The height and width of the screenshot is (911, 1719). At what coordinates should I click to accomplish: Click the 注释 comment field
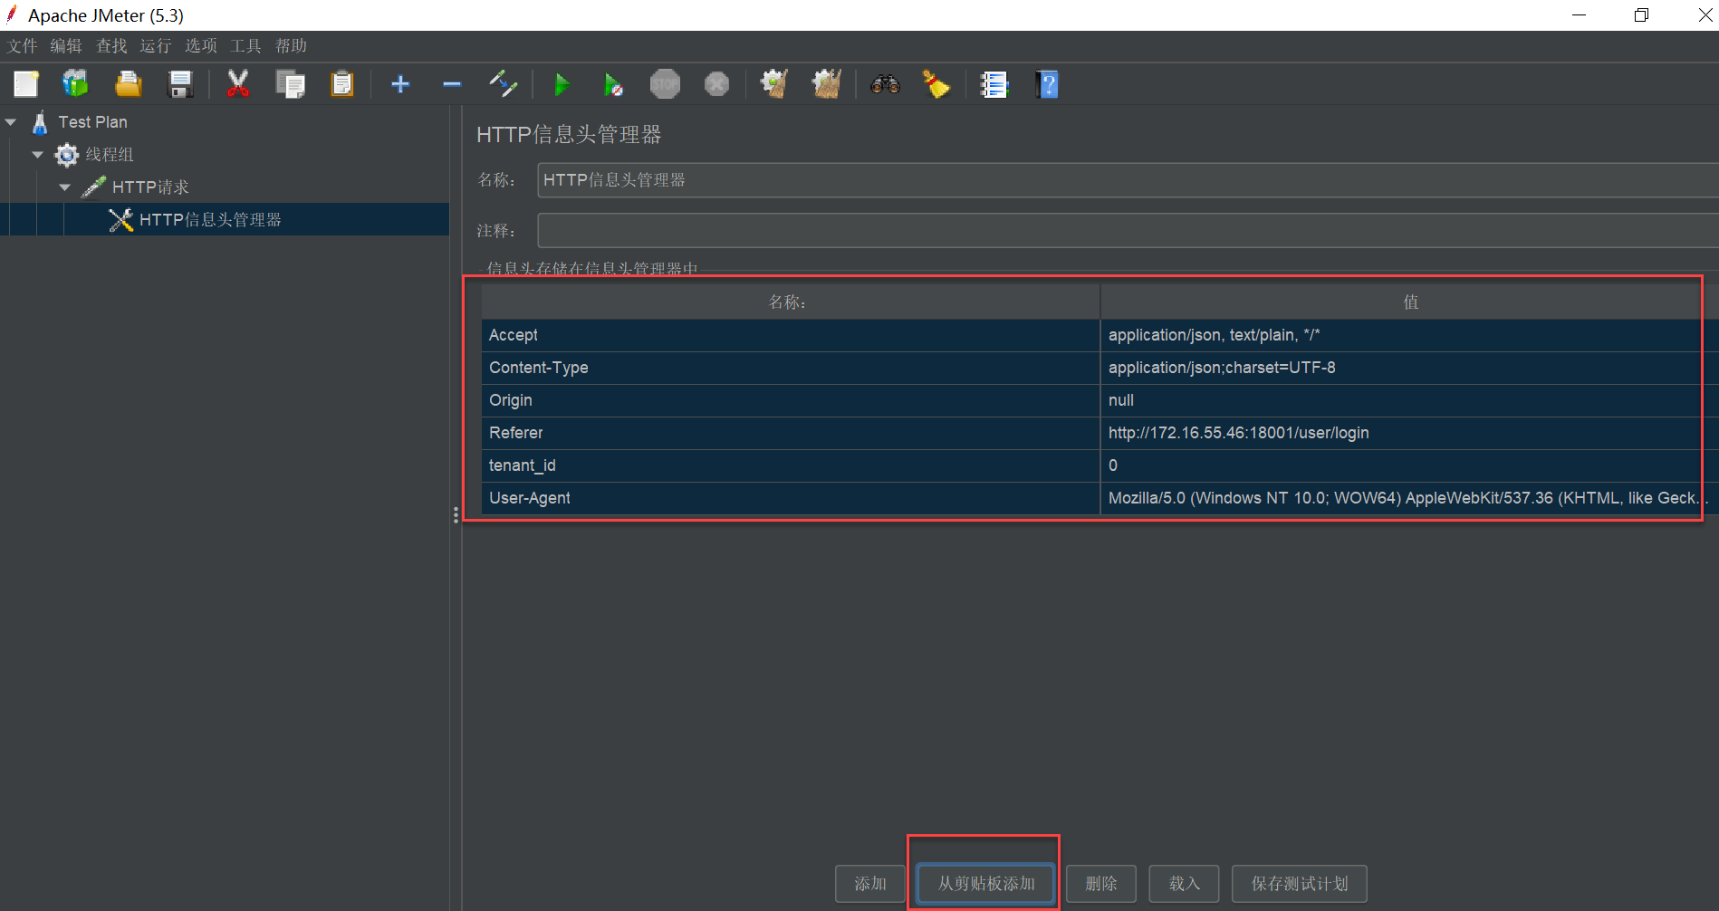(x=1128, y=231)
